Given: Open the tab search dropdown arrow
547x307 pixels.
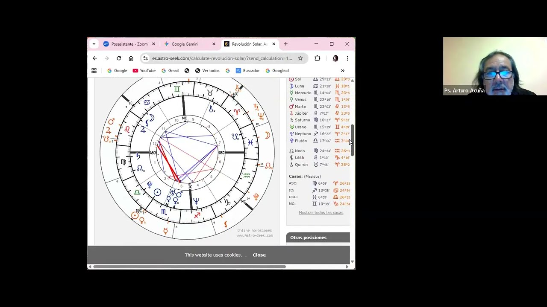Looking at the screenshot, I should coord(94,44).
